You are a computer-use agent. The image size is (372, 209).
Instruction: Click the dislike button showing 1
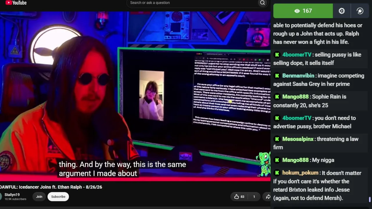(254, 197)
